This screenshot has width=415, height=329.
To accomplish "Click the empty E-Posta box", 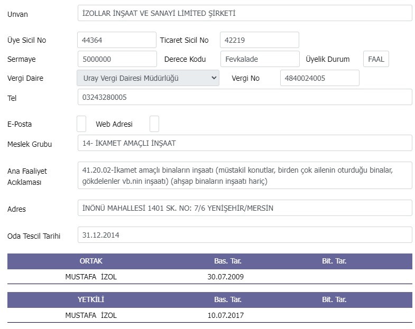I will pos(81,124).
